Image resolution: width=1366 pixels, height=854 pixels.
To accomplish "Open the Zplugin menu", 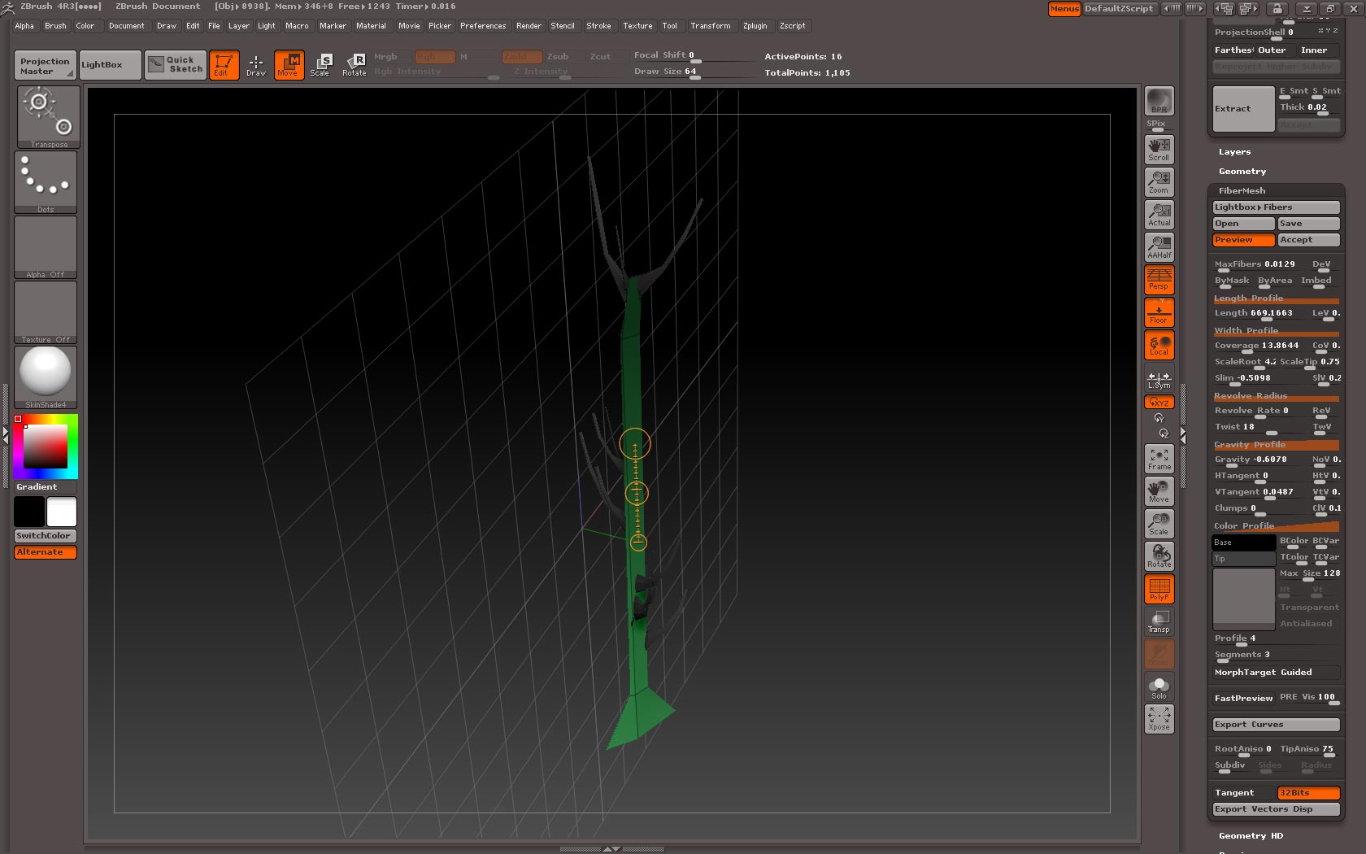I will point(755,25).
